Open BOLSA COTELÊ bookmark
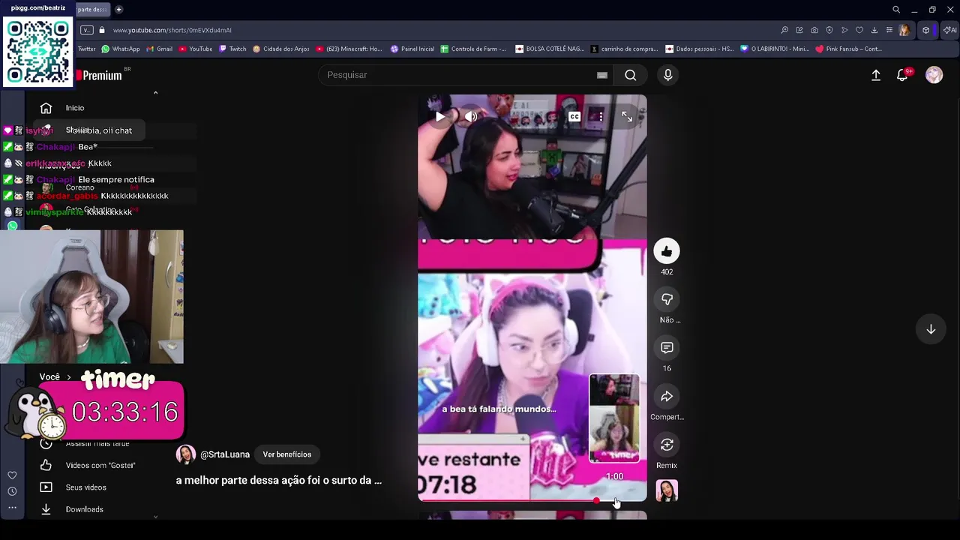 point(550,49)
